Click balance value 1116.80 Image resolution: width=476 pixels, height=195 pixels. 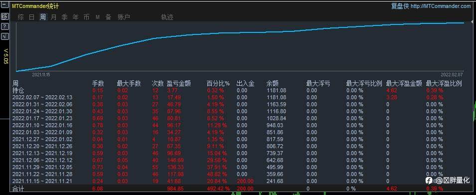tap(276, 112)
